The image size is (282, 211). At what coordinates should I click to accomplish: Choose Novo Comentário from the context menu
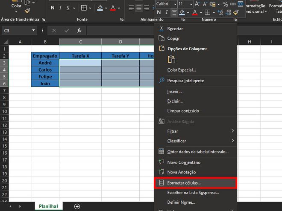click(196, 162)
